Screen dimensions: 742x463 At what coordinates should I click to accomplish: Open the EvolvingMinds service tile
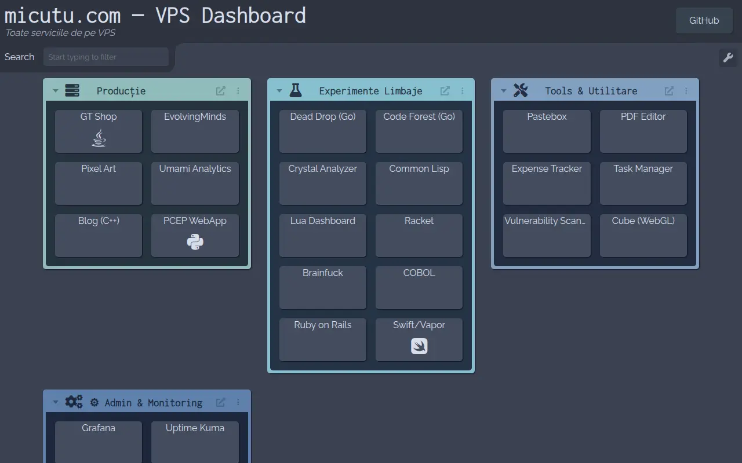(x=195, y=131)
